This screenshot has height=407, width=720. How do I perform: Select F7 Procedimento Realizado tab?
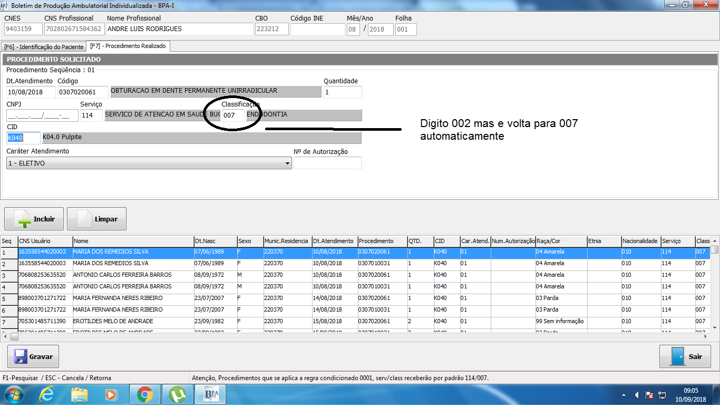click(128, 46)
